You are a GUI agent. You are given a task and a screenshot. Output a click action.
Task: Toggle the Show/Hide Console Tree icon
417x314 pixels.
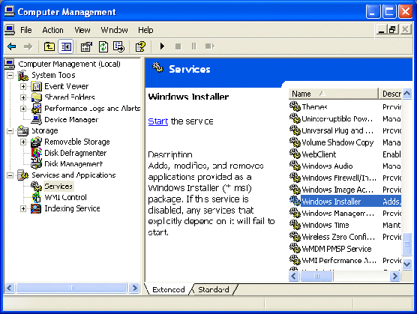coord(66,46)
